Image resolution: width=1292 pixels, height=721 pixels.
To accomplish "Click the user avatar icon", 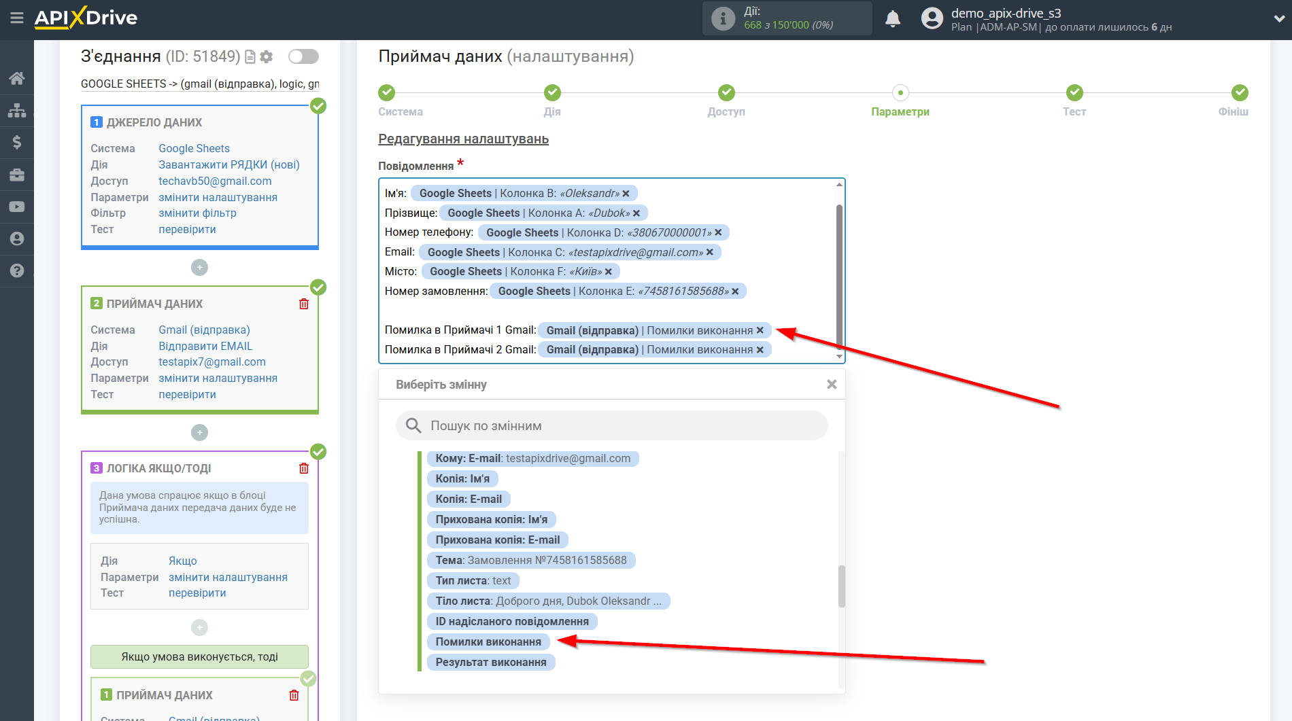I will point(932,18).
